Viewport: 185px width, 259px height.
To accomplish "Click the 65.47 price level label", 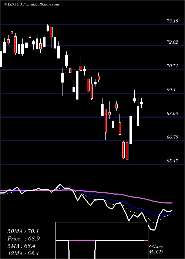I will (173, 161).
